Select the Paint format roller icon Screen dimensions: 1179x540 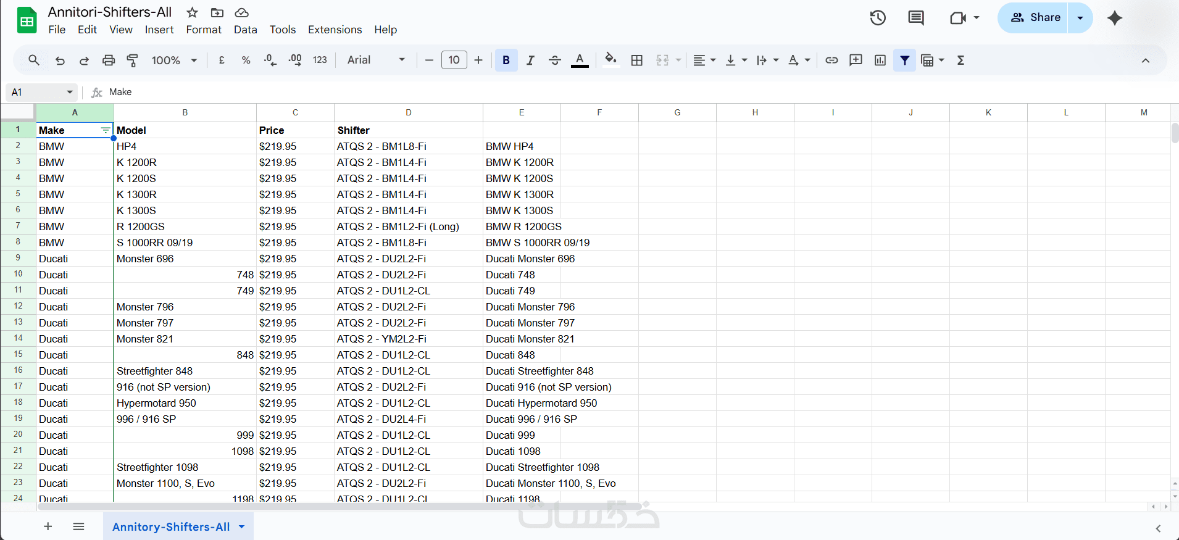click(132, 60)
